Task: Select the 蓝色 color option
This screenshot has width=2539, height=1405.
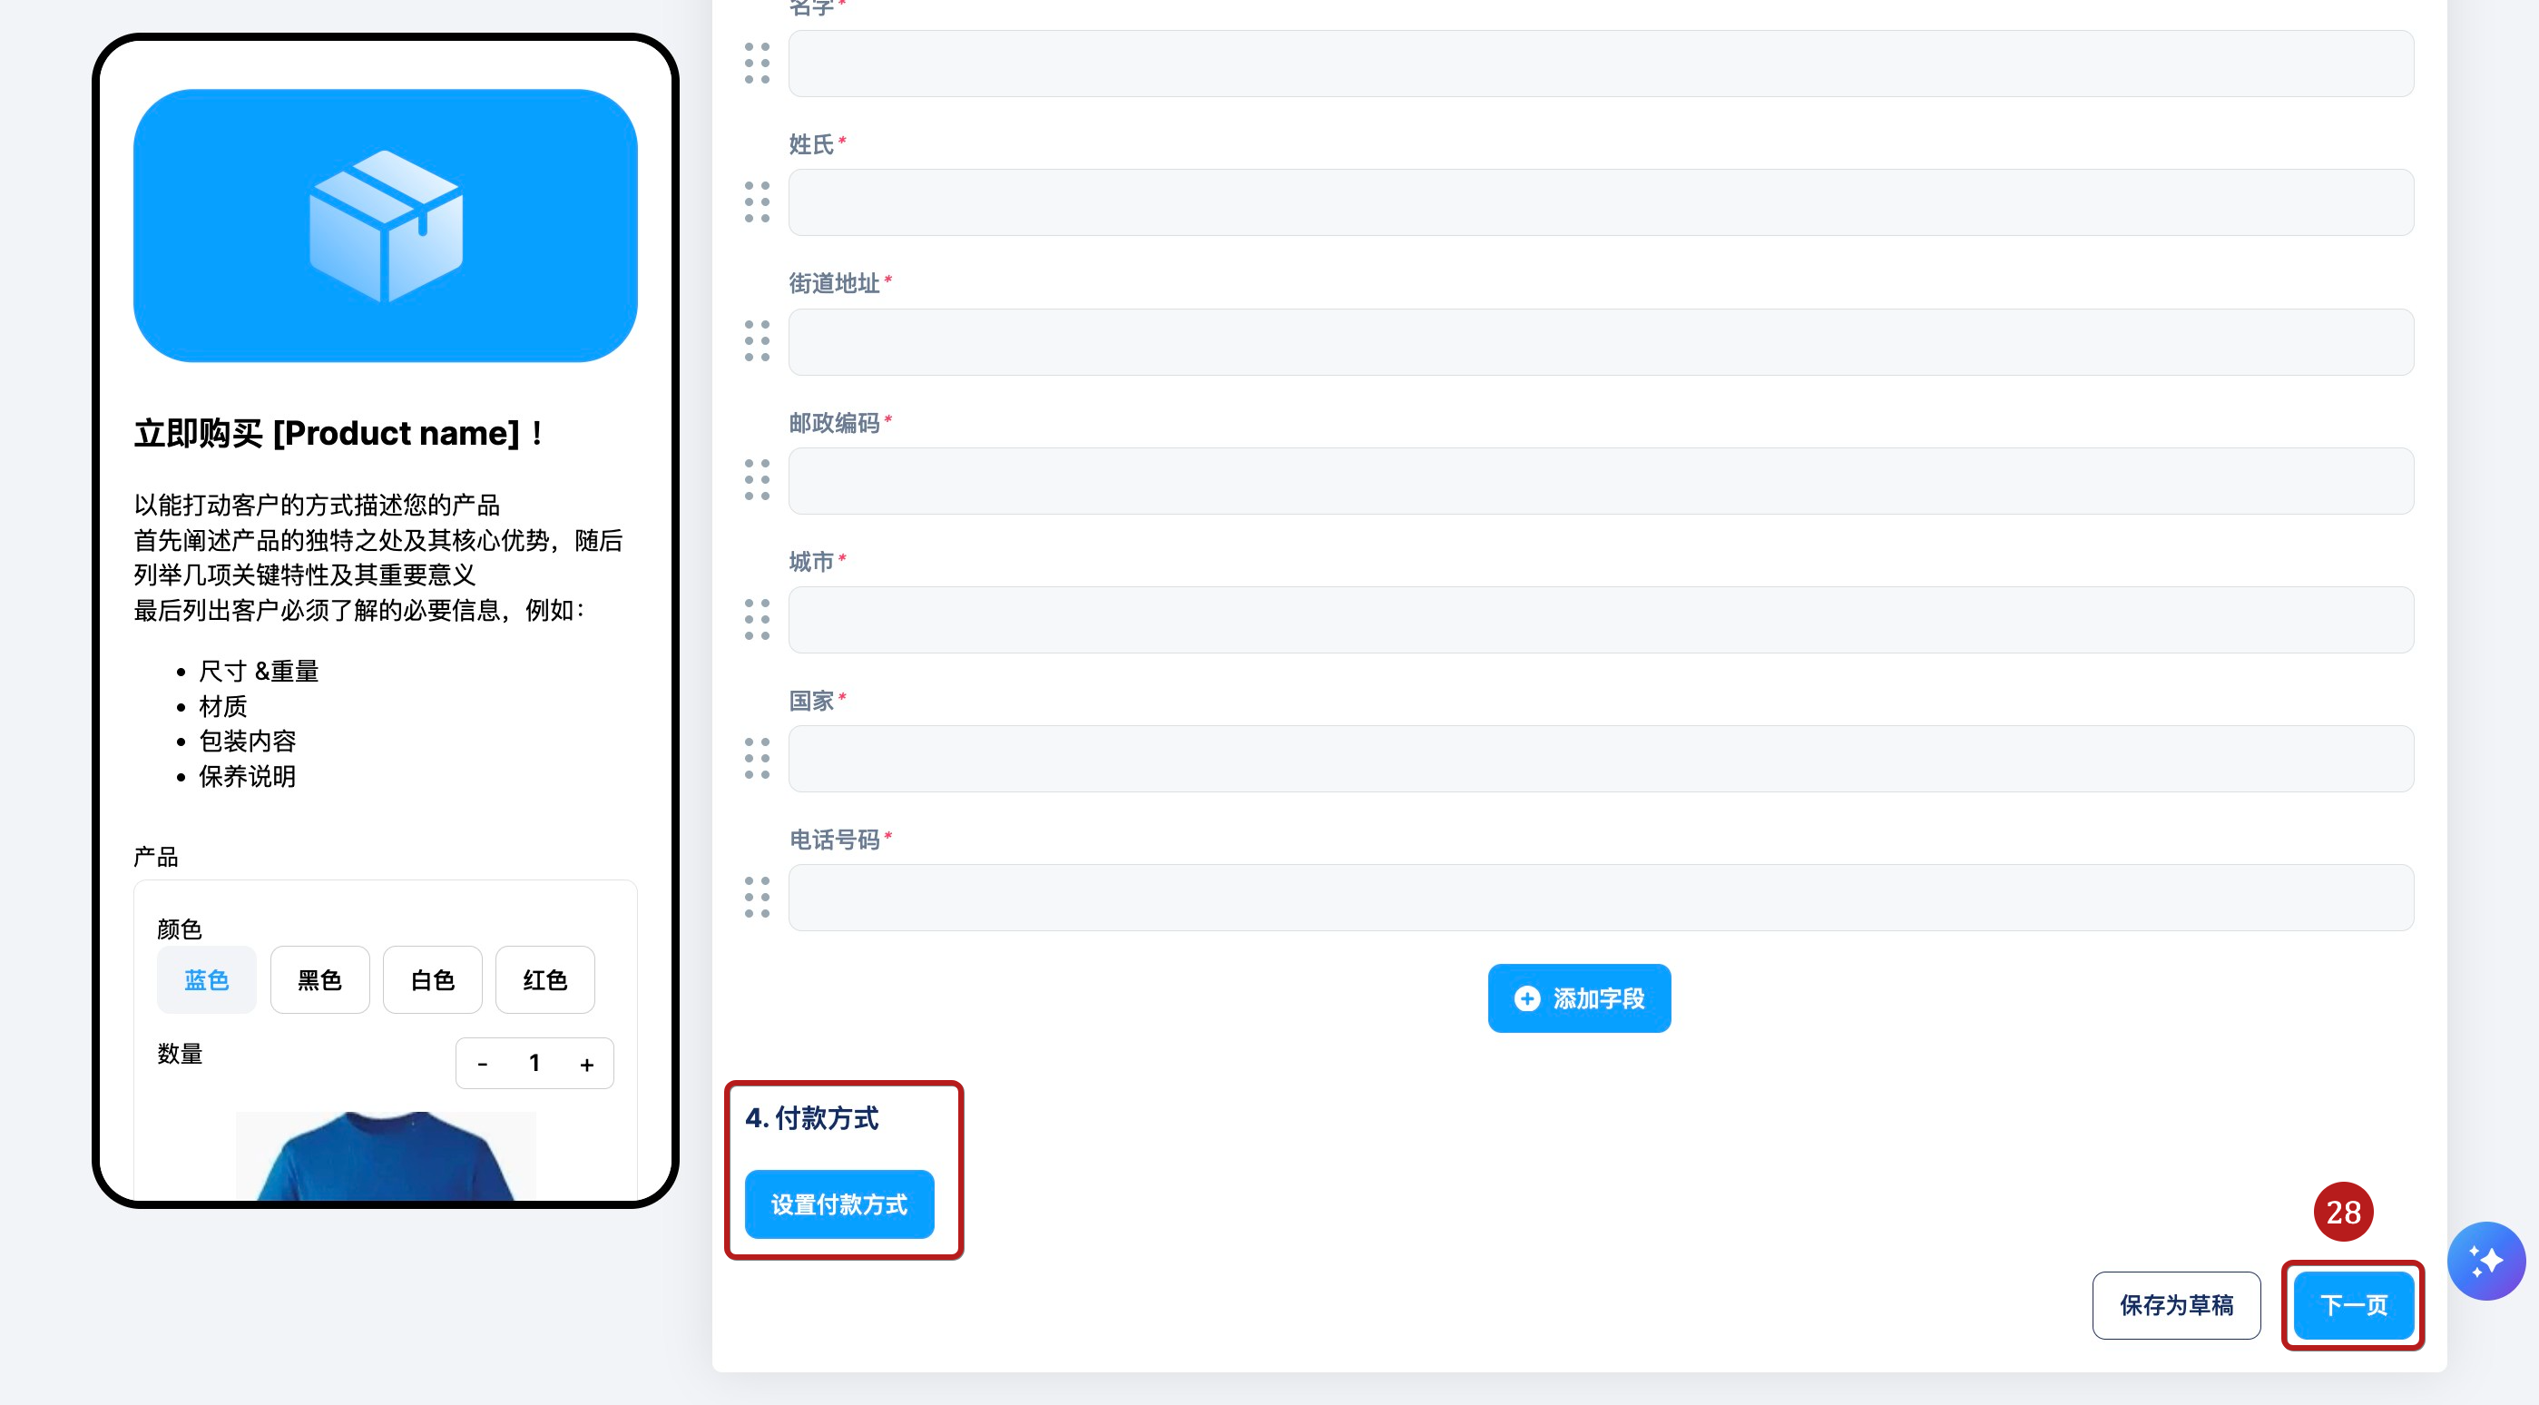Action: pos(206,979)
